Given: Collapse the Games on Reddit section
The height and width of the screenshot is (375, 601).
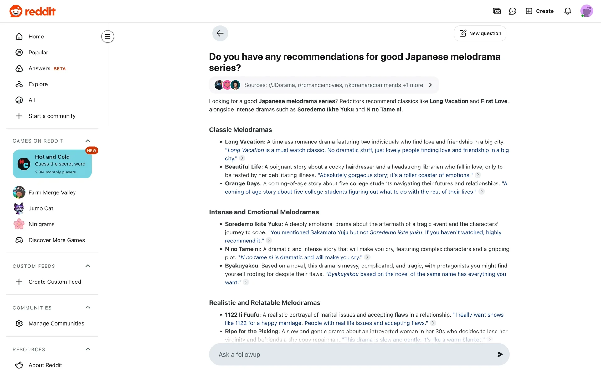Looking at the screenshot, I should (88, 141).
